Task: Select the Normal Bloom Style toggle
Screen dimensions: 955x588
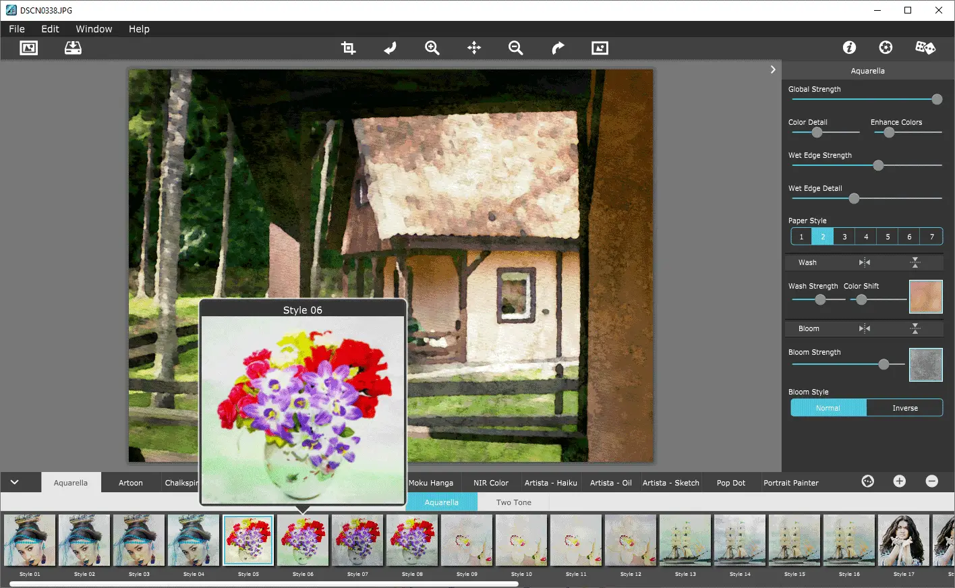Action: tap(828, 407)
